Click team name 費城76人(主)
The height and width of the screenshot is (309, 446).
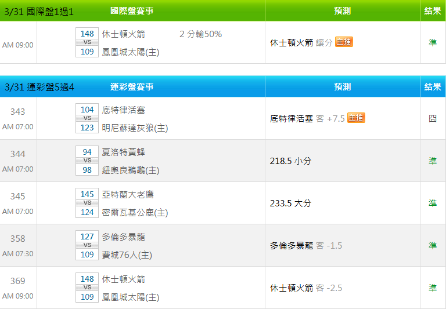tap(127, 255)
